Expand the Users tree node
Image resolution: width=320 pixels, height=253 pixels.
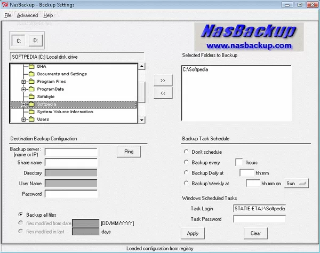(x=23, y=120)
